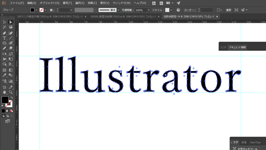Select the Blend tool
Image resolution: width=266 pixels, height=150 pixels.
coord(11,75)
